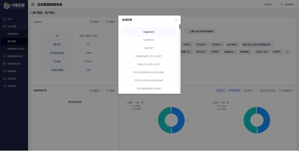Viewport: 299px width, 151px height.
Task: Click the sysadmin user avatar icon
Action: pos(282,4)
